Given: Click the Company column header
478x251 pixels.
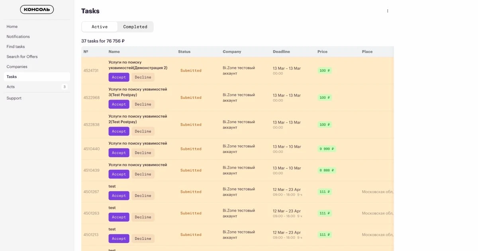Looking at the screenshot, I should [232, 52].
